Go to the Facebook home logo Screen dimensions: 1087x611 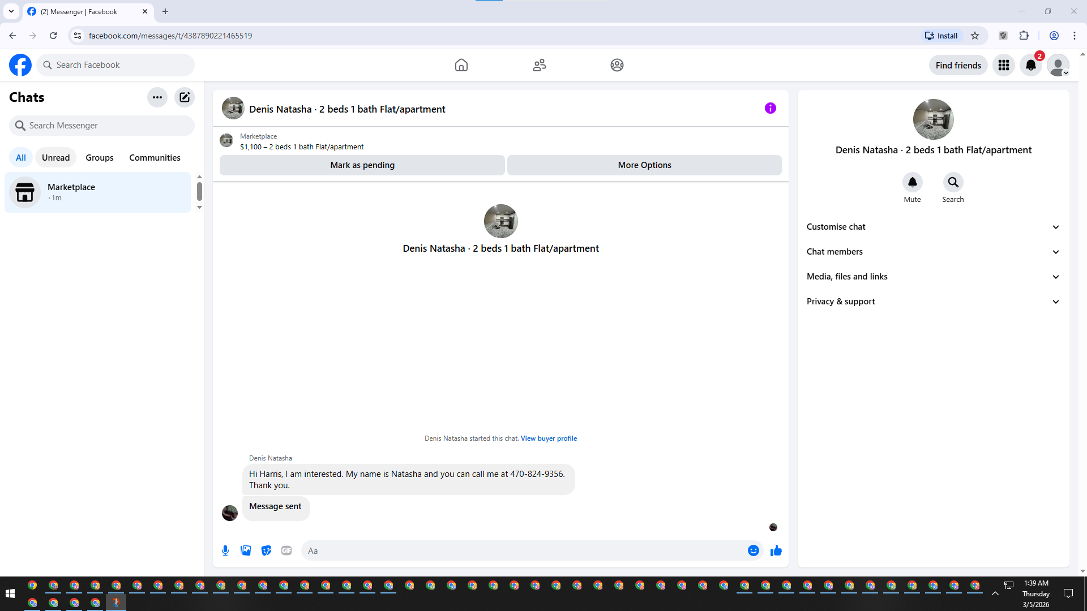coord(20,65)
